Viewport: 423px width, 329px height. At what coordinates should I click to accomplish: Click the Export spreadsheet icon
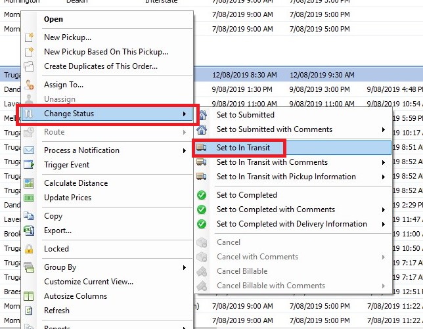click(29, 230)
